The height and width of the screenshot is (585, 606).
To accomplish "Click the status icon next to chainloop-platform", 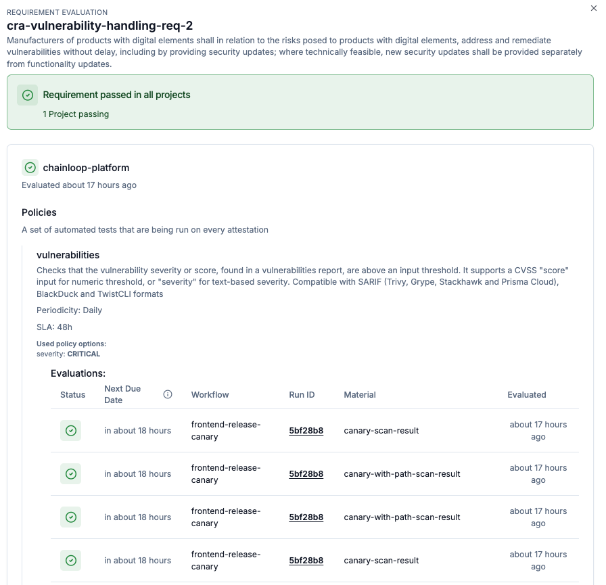I will 30,167.
